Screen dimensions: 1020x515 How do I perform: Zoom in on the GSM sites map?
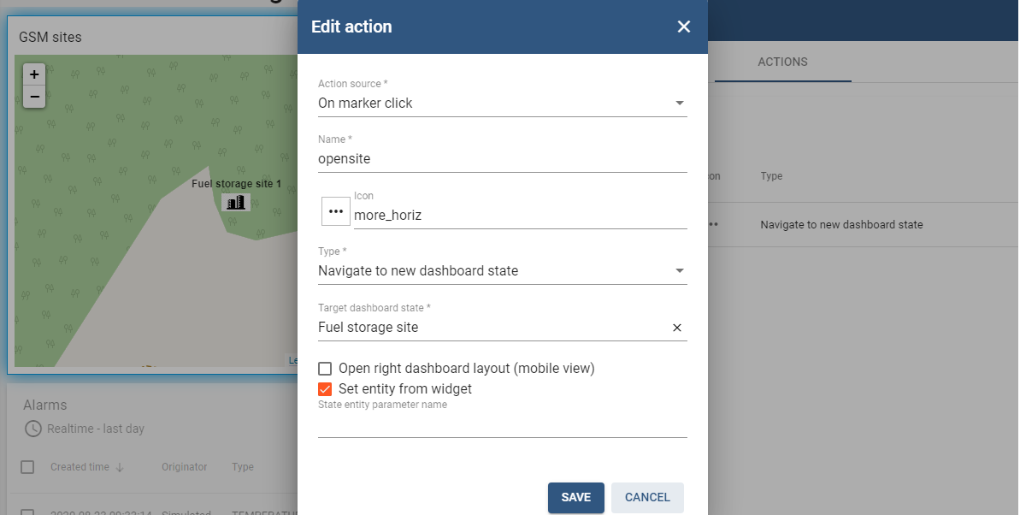coord(34,74)
